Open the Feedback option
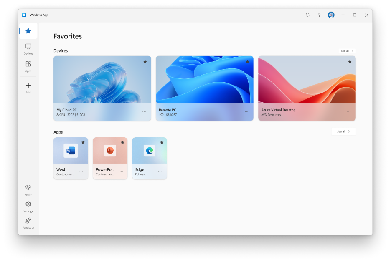Image resolution: width=391 pixels, height=262 pixels. tap(28, 223)
